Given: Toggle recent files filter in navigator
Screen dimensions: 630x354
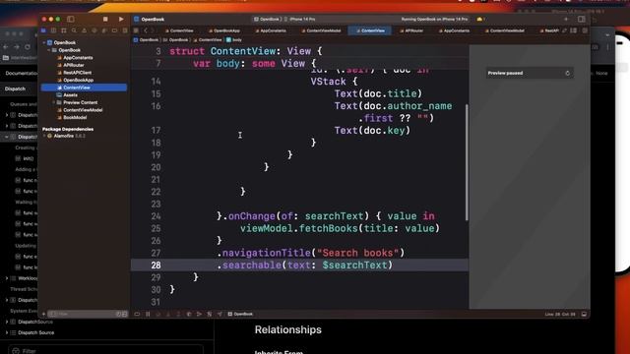Looking at the screenshot, I should (118, 314).
